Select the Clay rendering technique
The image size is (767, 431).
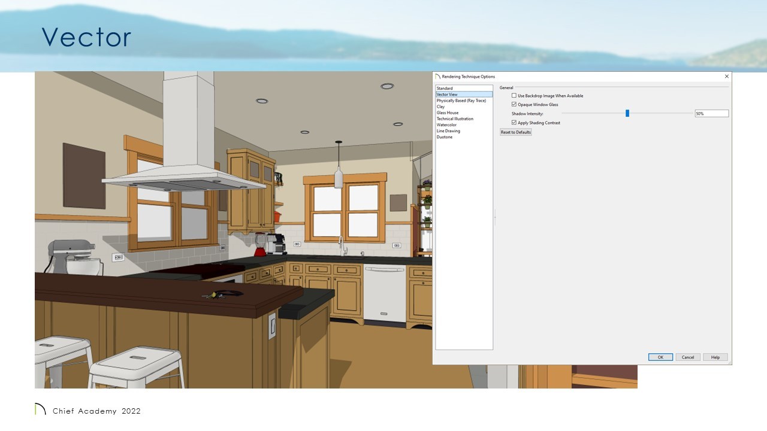coord(441,107)
